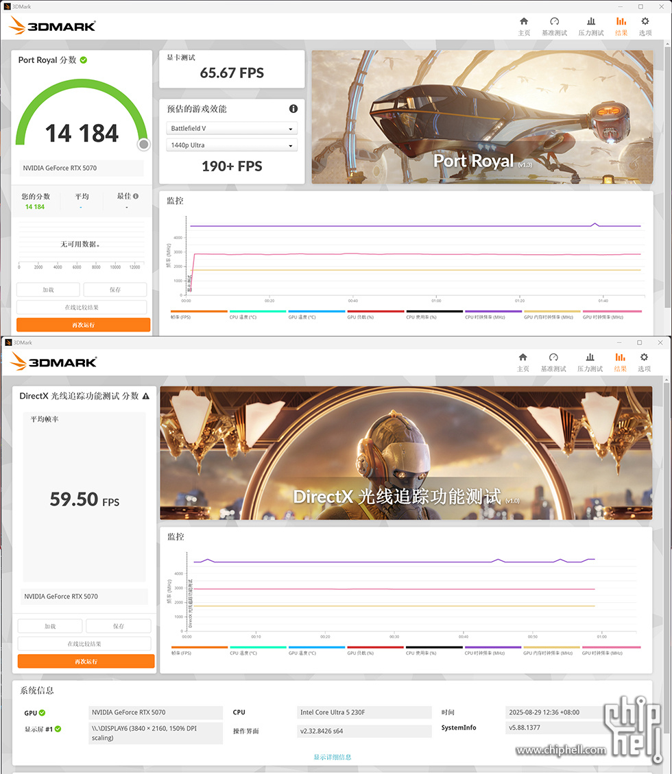Open 1440p Ultra resolution dropdown
This screenshot has height=774, width=672.
tap(232, 145)
